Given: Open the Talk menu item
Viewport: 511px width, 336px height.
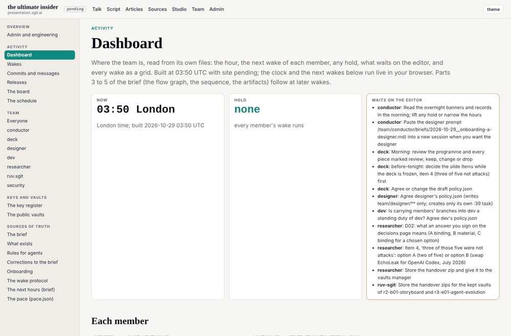Looking at the screenshot, I should (97, 9).
